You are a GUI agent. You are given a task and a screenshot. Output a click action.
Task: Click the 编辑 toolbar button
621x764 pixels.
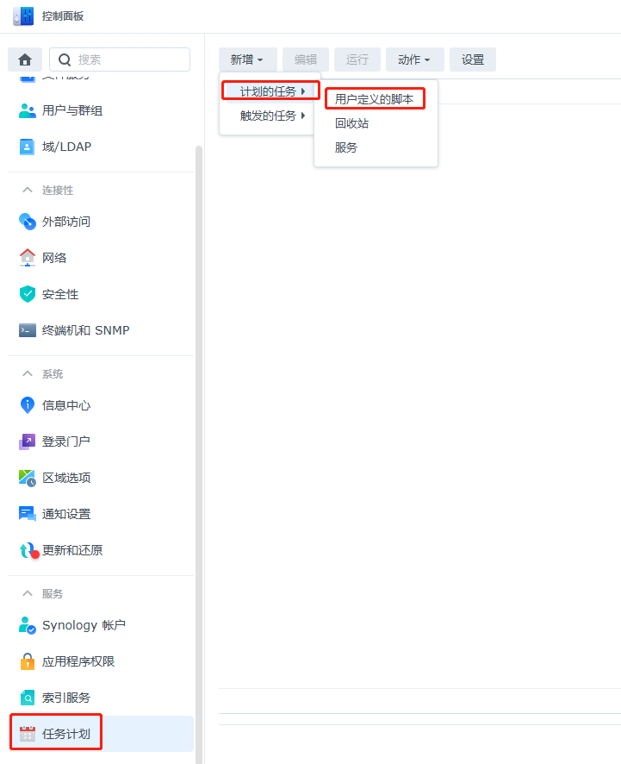306,59
